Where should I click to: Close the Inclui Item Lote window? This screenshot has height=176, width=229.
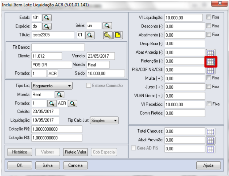click(219, 3)
